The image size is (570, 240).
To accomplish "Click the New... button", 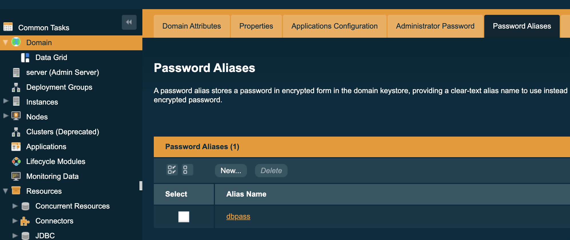I will [x=231, y=171].
